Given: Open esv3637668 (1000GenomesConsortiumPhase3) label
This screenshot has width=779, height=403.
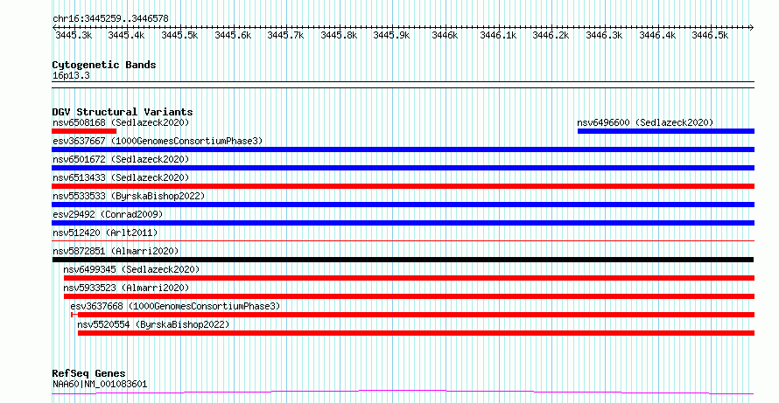Looking at the screenshot, I should 175,306.
